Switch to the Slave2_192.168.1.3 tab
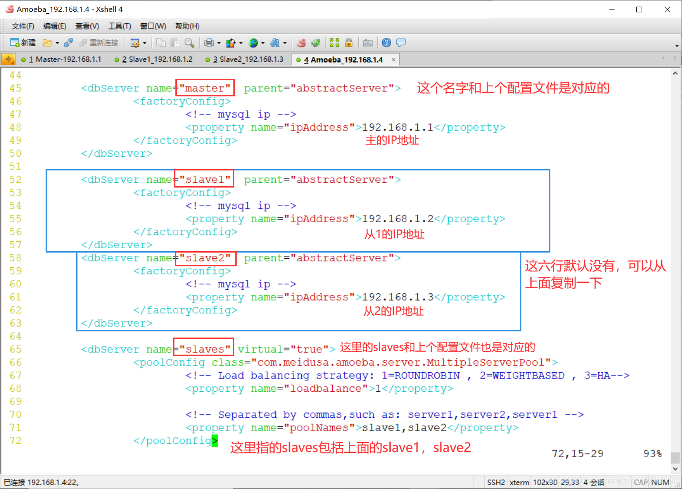The width and height of the screenshot is (682, 489). tap(244, 59)
